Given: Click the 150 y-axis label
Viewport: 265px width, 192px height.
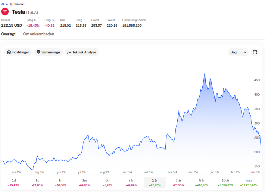Looking at the screenshot, I should pos(257,166).
